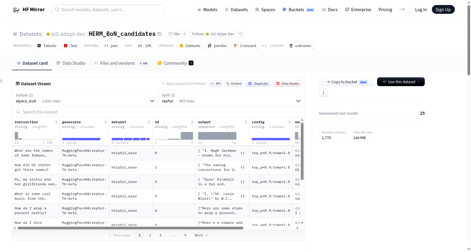
Task: Open the three-dot more options menu
Action: click(x=324, y=93)
